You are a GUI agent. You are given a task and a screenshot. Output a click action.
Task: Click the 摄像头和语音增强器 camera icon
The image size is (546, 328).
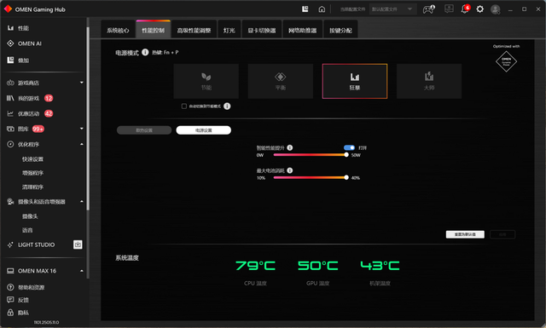(10, 202)
